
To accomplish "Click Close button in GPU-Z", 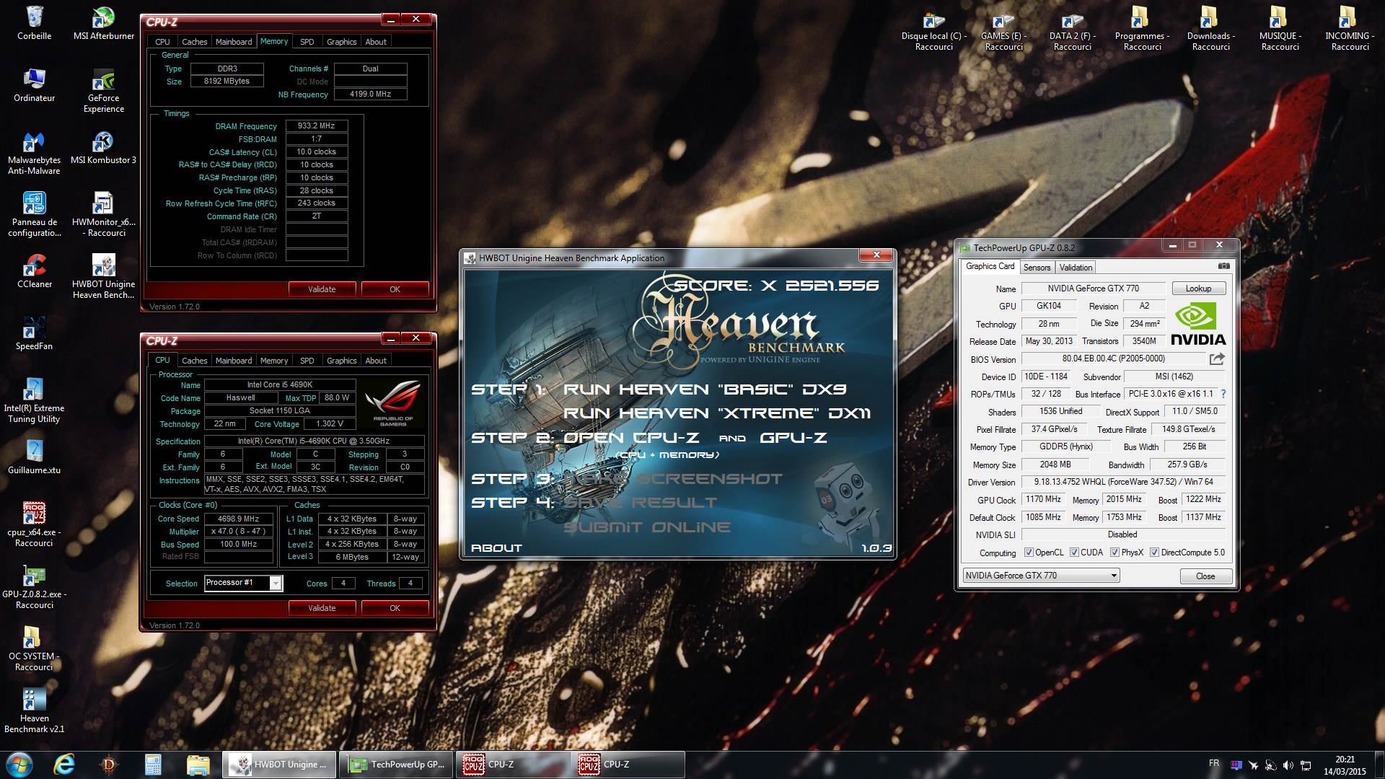I will pyautogui.click(x=1205, y=576).
